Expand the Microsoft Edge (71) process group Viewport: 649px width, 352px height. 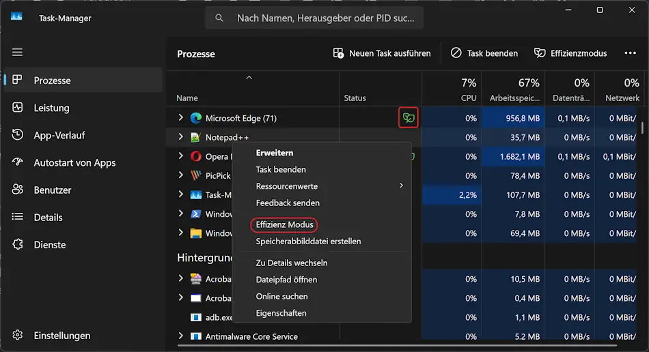coord(180,118)
